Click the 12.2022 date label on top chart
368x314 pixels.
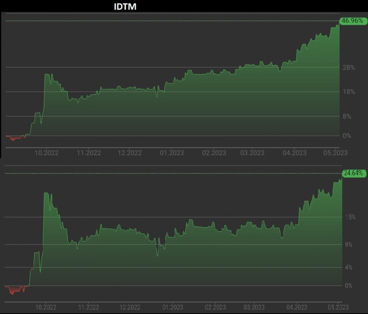coord(130,153)
